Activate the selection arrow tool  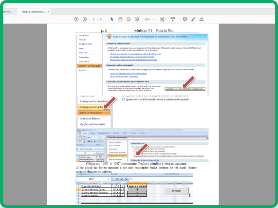coord(112,19)
